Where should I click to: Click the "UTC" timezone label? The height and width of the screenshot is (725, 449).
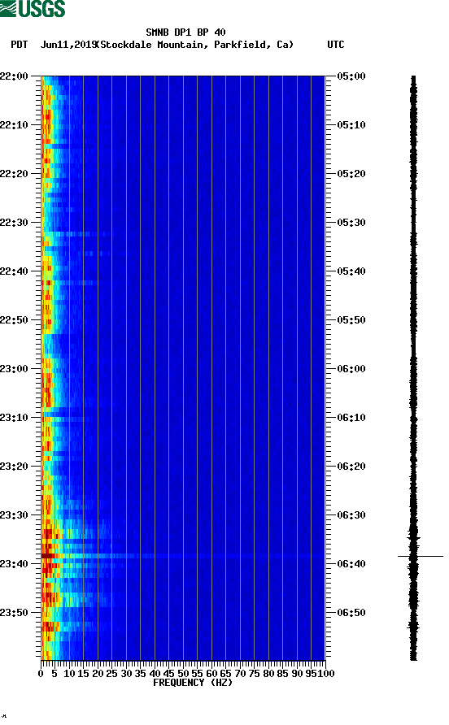click(336, 45)
